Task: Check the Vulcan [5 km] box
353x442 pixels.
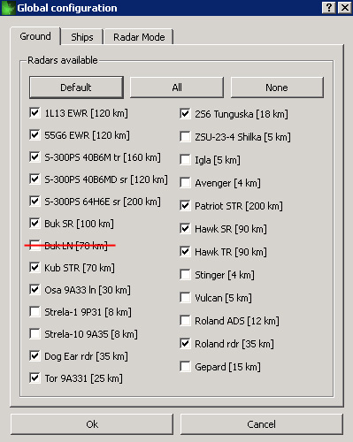Action: tap(185, 298)
